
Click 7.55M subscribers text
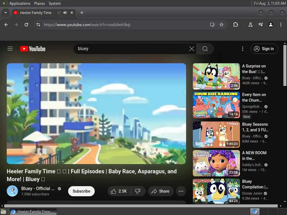point(35,194)
